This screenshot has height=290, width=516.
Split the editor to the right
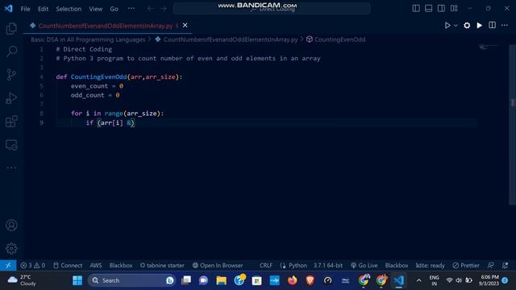[x=492, y=25]
